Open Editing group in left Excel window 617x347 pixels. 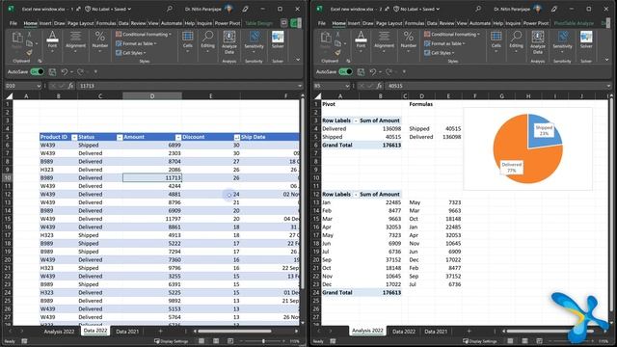[207, 40]
